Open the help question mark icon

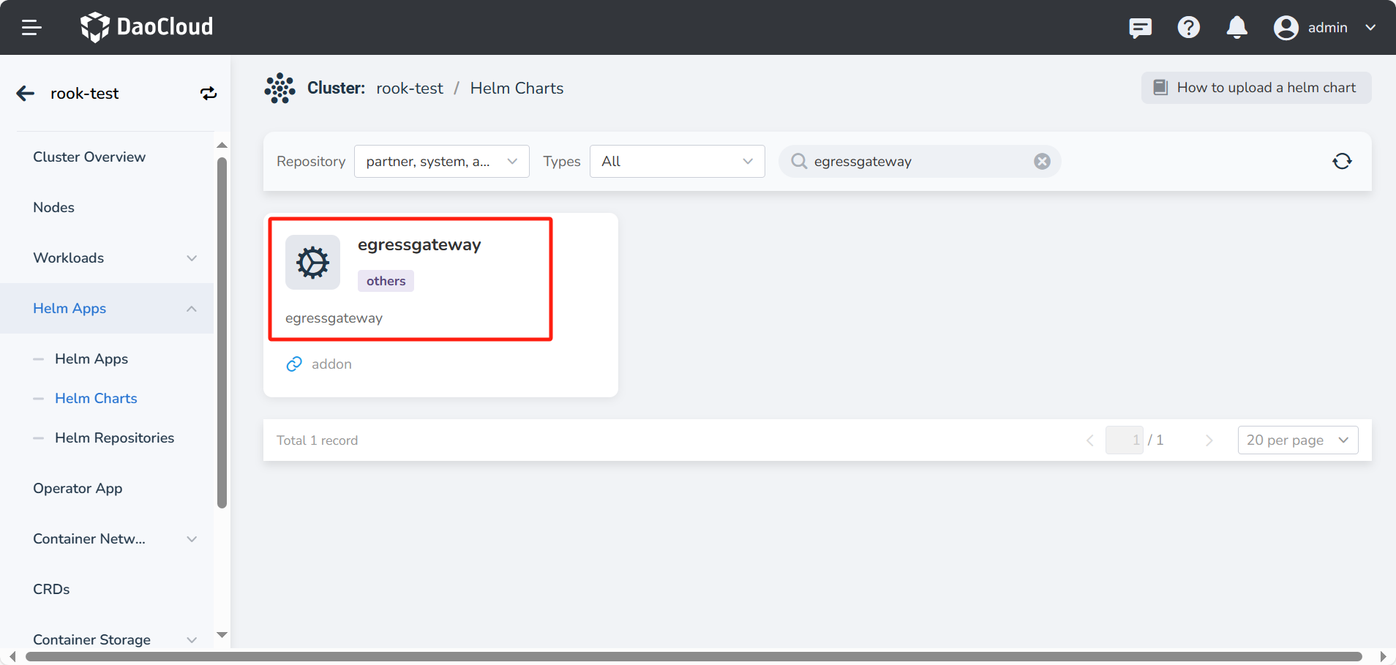pos(1188,27)
